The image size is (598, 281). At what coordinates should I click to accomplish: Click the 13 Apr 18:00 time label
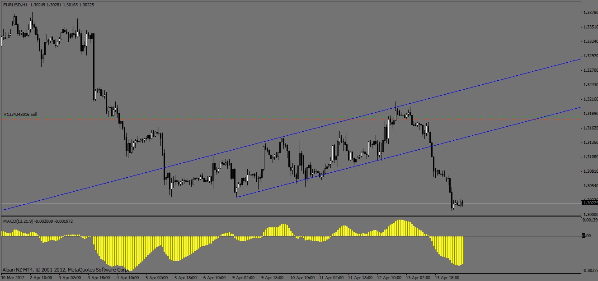tap(447, 277)
